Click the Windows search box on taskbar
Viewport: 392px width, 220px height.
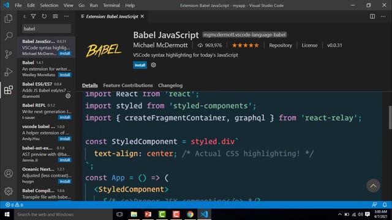[63, 215]
